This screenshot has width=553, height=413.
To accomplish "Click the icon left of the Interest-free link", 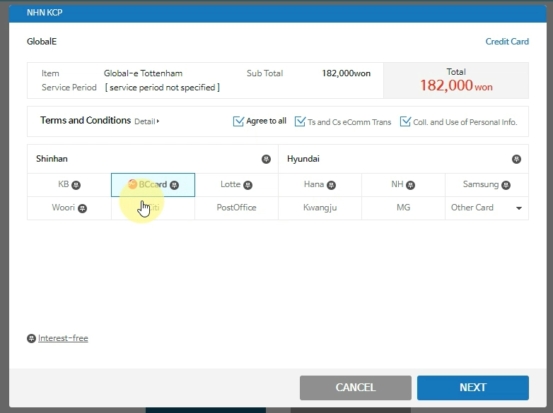I will [x=31, y=339].
